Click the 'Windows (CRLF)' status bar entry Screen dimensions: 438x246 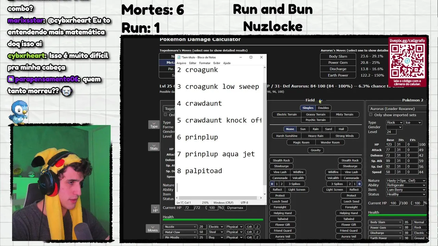tap(223, 203)
